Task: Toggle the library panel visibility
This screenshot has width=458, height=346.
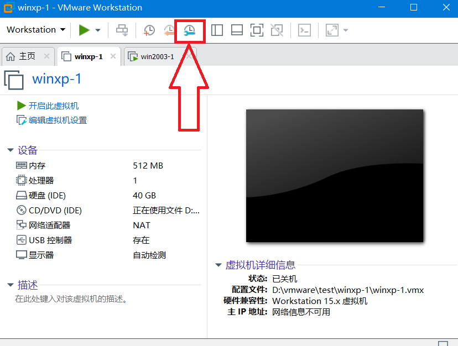Action: pyautogui.click(x=216, y=29)
